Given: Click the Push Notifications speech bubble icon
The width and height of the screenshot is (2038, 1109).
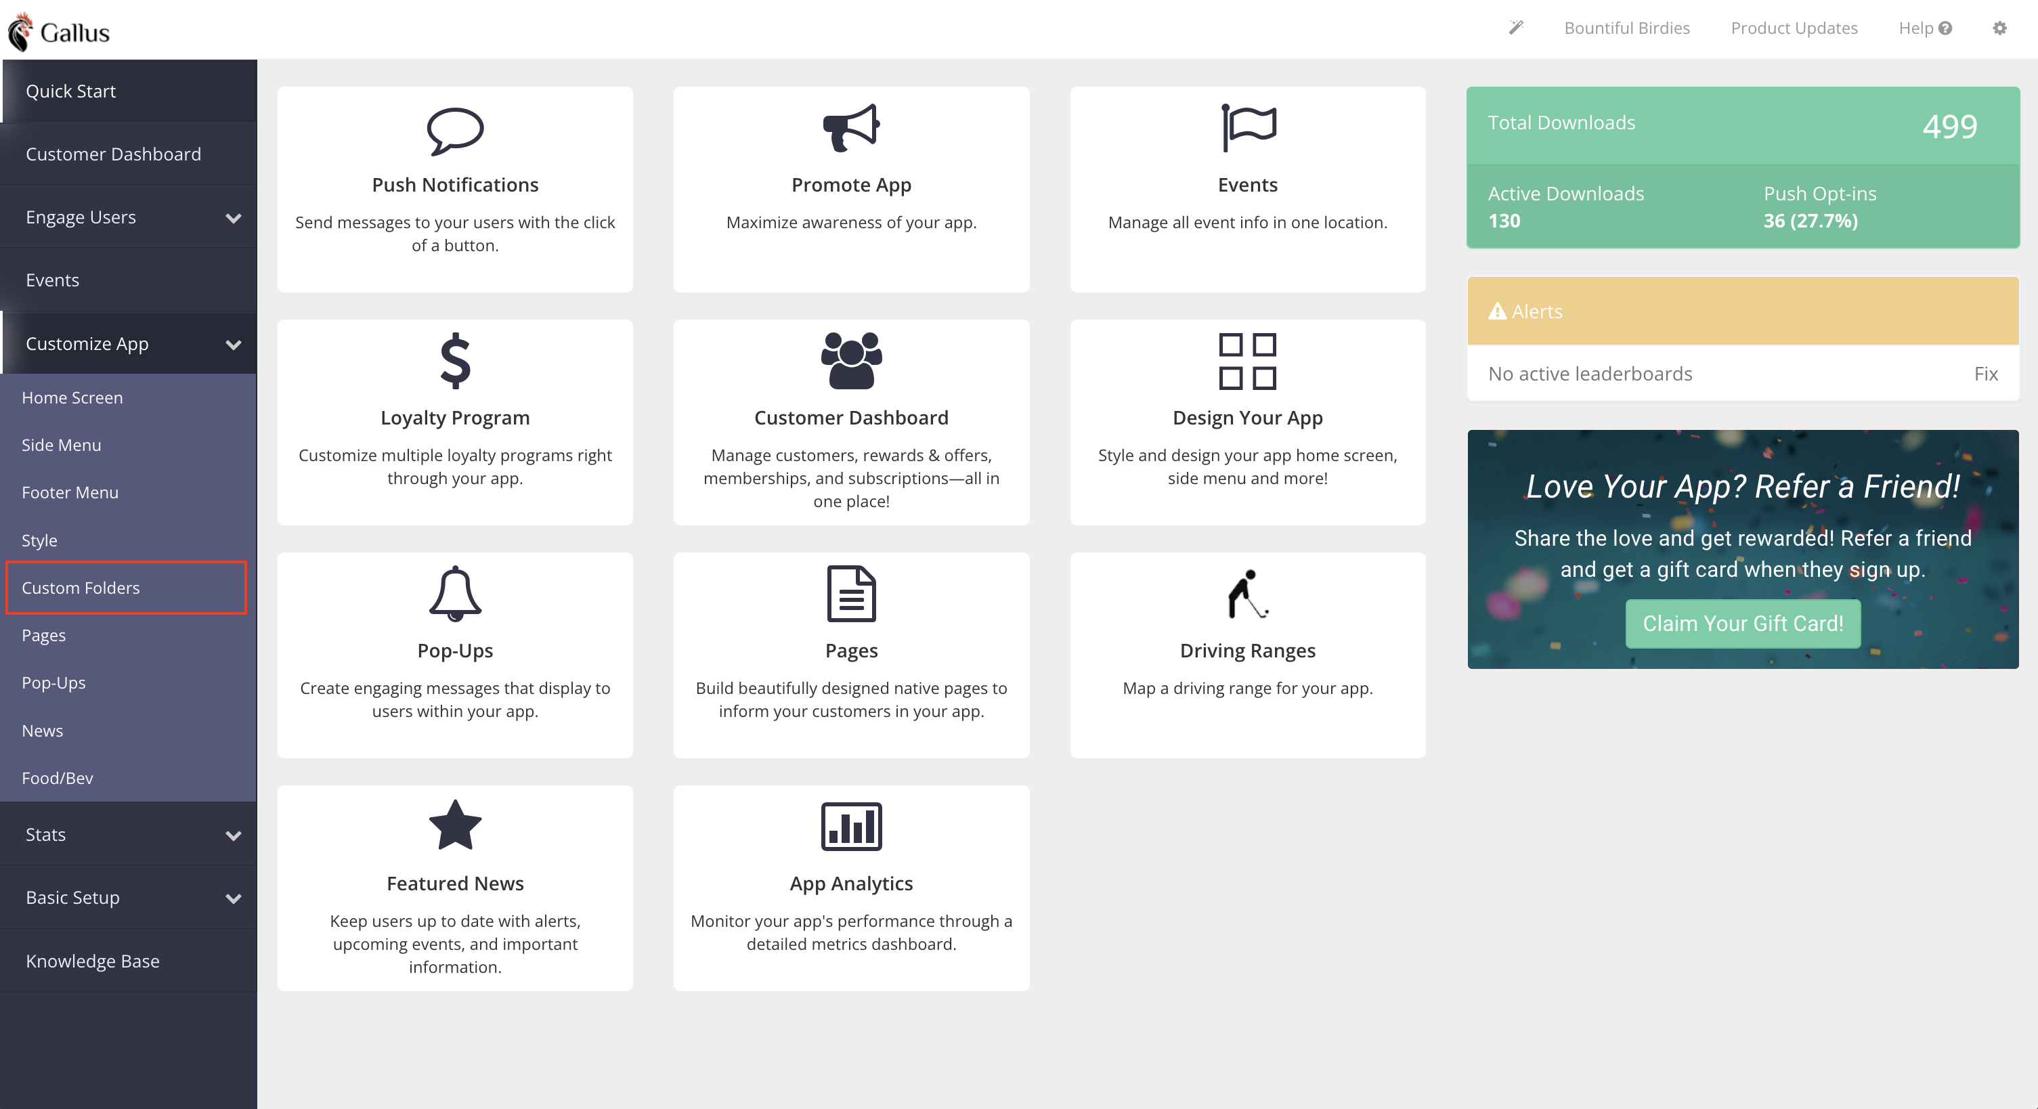Looking at the screenshot, I should [x=455, y=131].
